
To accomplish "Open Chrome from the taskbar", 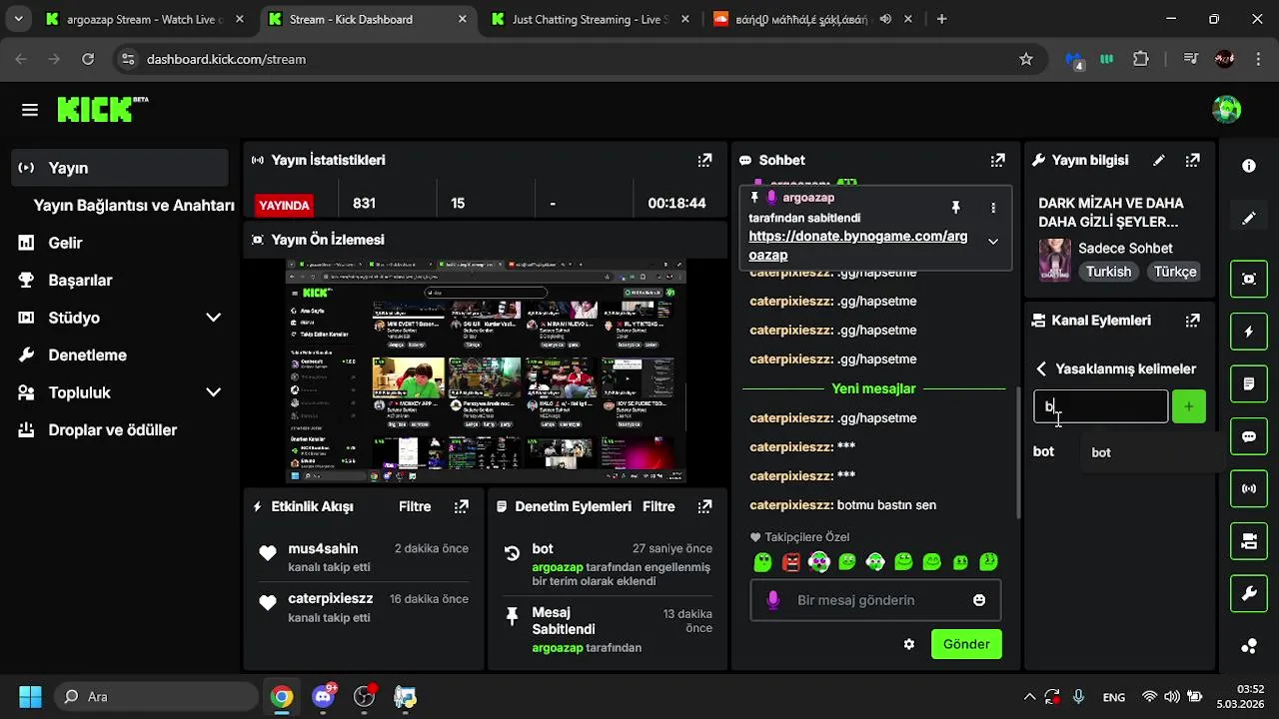I will click(x=282, y=696).
